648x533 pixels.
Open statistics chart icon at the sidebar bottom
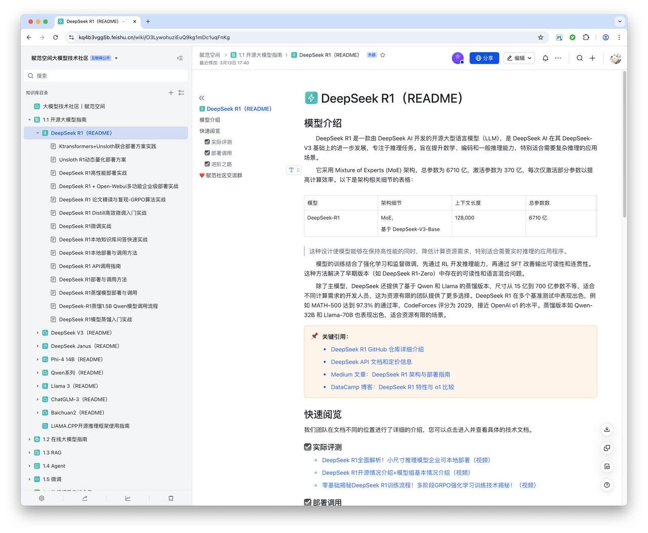[128, 498]
